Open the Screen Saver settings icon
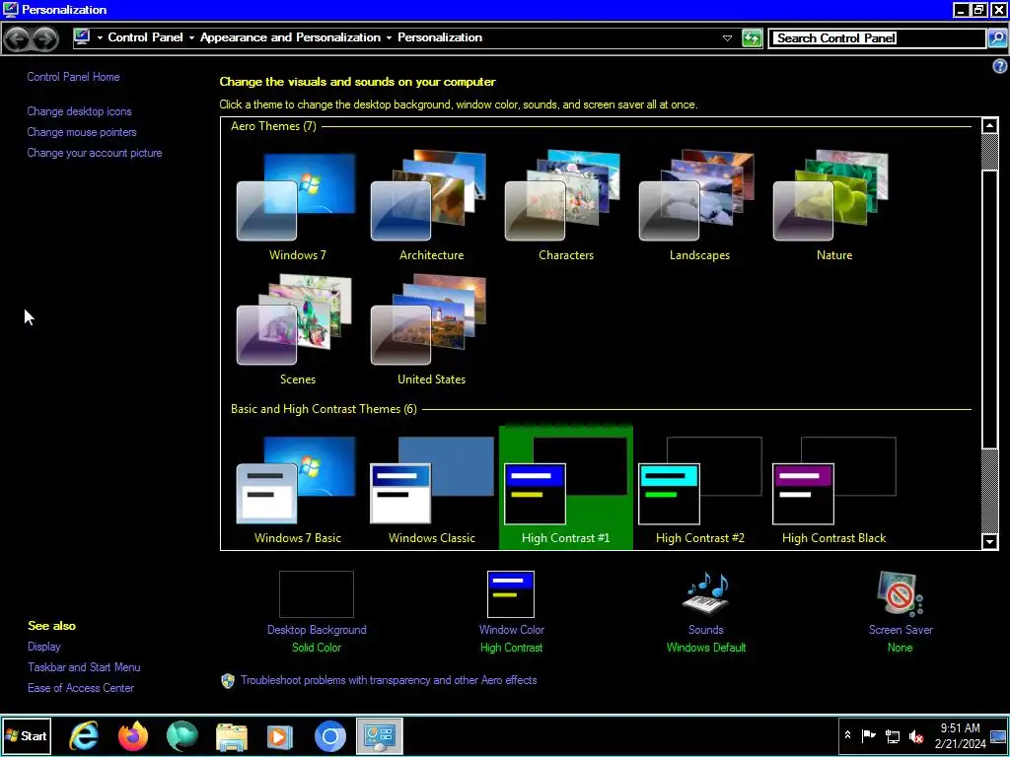This screenshot has width=1010, height=757. tap(900, 593)
